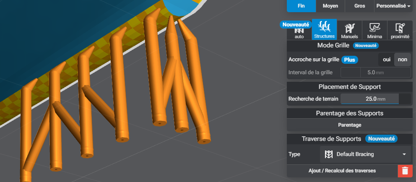Set Accroche sur la grille to oui
The height and width of the screenshot is (182, 416).
[387, 60]
